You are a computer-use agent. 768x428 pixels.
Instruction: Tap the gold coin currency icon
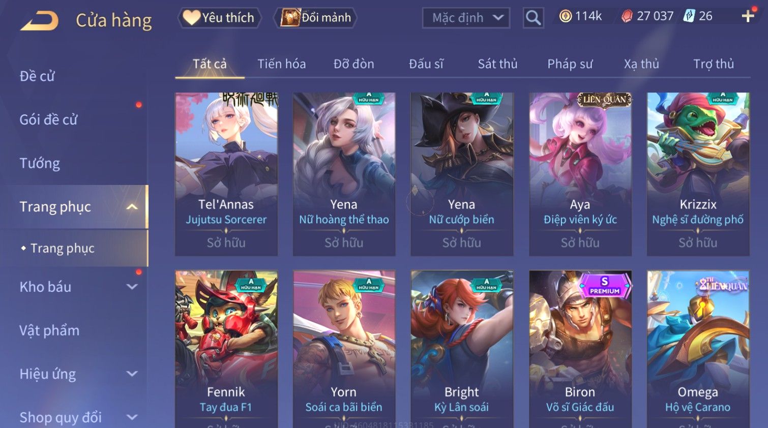[x=565, y=16]
